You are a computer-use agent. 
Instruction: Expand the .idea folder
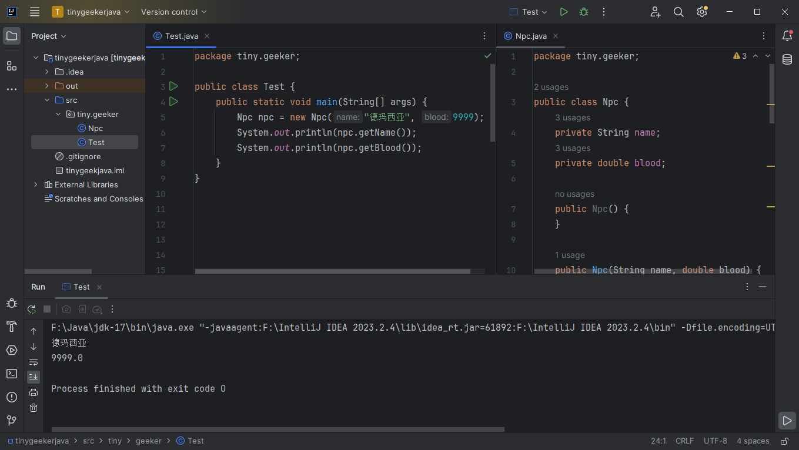47,72
